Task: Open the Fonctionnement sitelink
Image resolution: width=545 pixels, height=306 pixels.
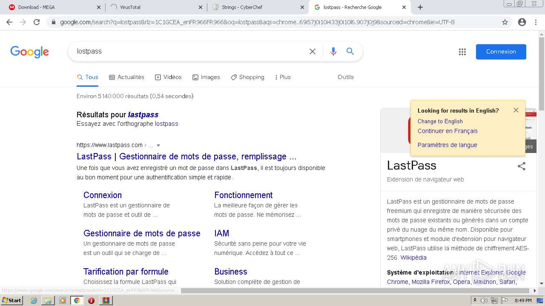Action: (x=244, y=195)
